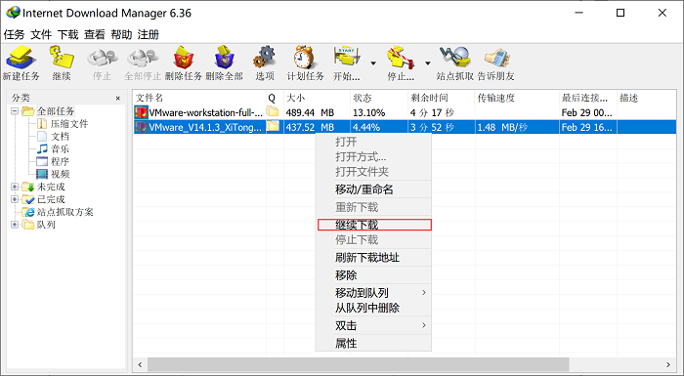Image resolution: width=684 pixels, height=376 pixels.
Task: Collapse the 全部任务 tree node
Action: pyautogui.click(x=15, y=111)
